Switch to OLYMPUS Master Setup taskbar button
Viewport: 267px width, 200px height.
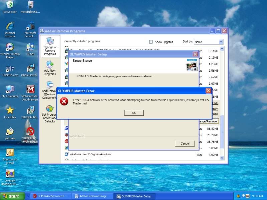[x=135, y=196]
